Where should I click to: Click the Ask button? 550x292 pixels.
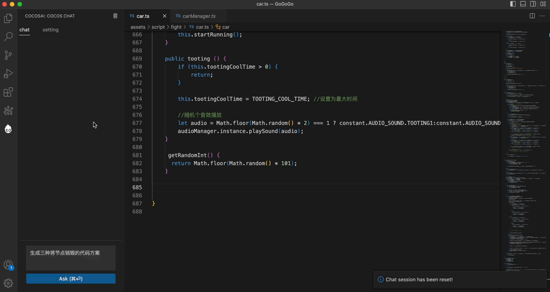pos(71,278)
